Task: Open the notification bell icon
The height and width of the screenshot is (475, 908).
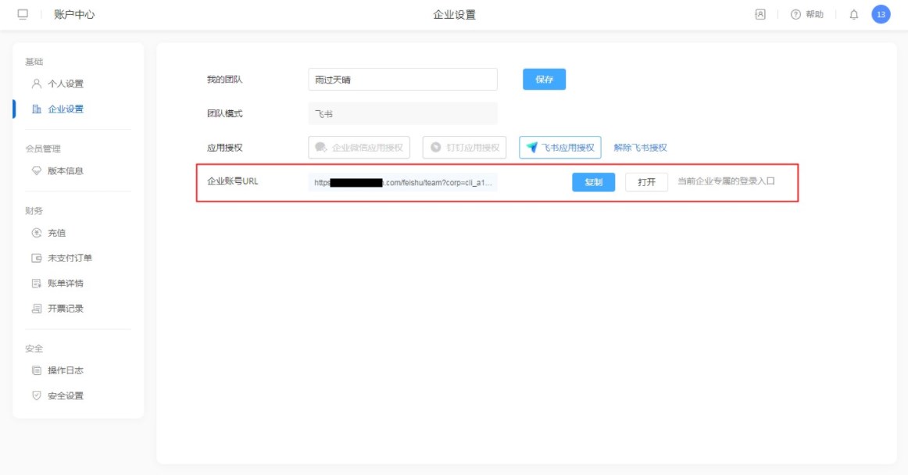Action: click(x=853, y=14)
